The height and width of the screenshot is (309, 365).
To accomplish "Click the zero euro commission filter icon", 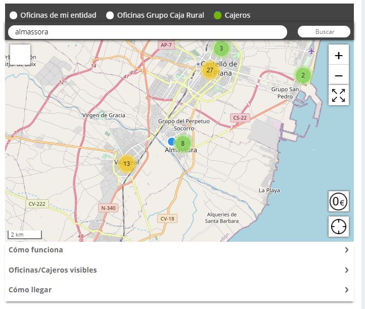I will 338,202.
